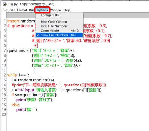Open the Help menu
149x131 pixels.
pyautogui.click(x=67, y=10)
